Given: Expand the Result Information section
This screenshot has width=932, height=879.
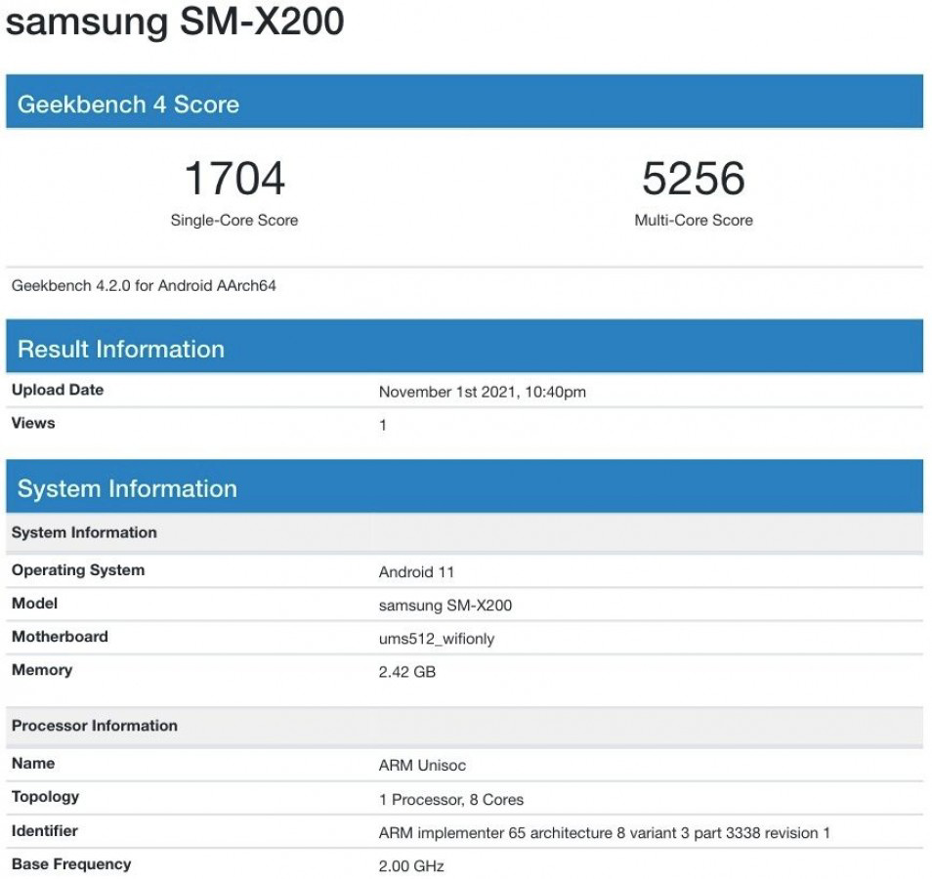Looking at the screenshot, I should click(117, 348).
